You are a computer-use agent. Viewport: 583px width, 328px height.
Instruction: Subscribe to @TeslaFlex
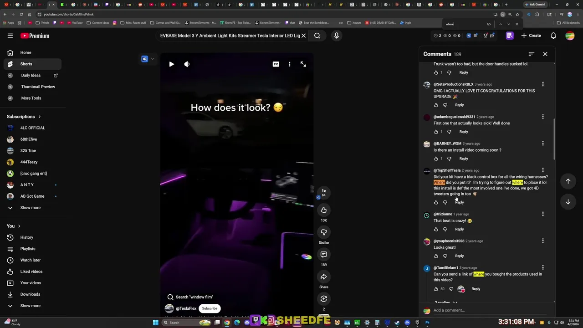coord(210,308)
